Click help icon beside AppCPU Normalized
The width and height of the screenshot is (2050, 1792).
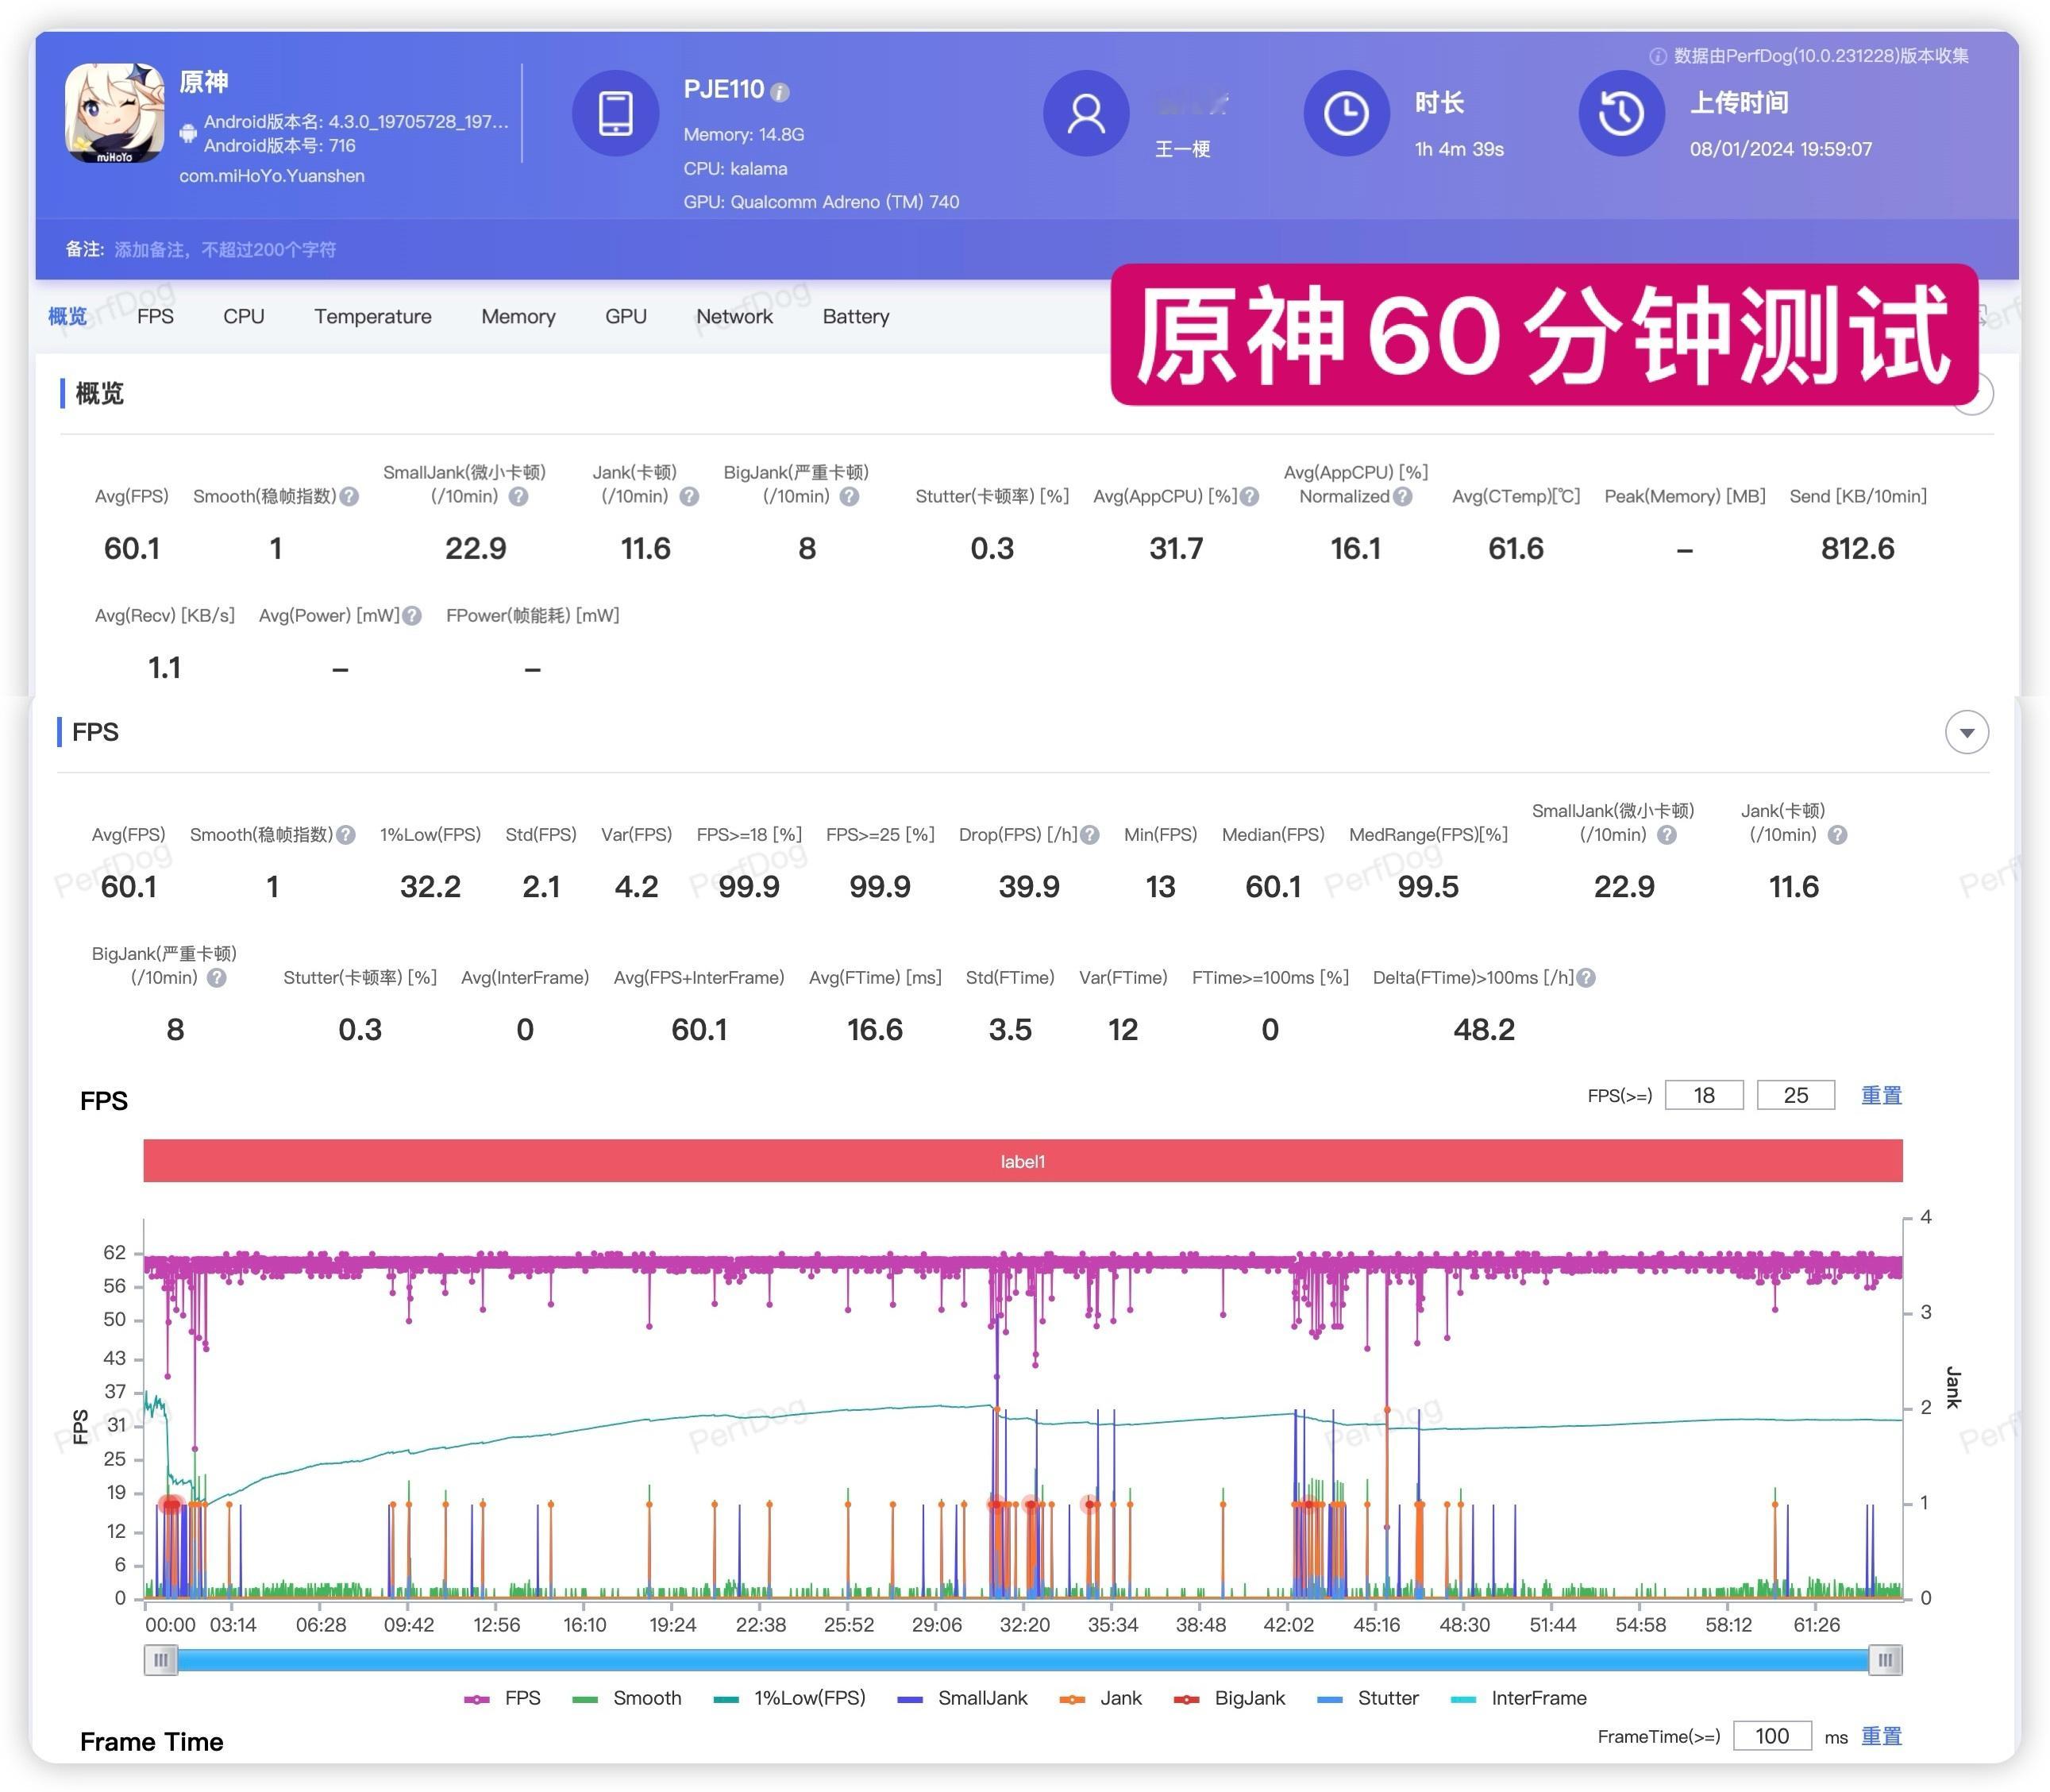pyautogui.click(x=1403, y=496)
